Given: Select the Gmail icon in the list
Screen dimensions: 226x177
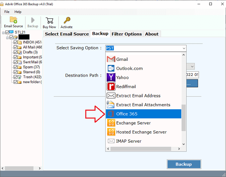Looking at the screenshot, I should tap(111, 59).
